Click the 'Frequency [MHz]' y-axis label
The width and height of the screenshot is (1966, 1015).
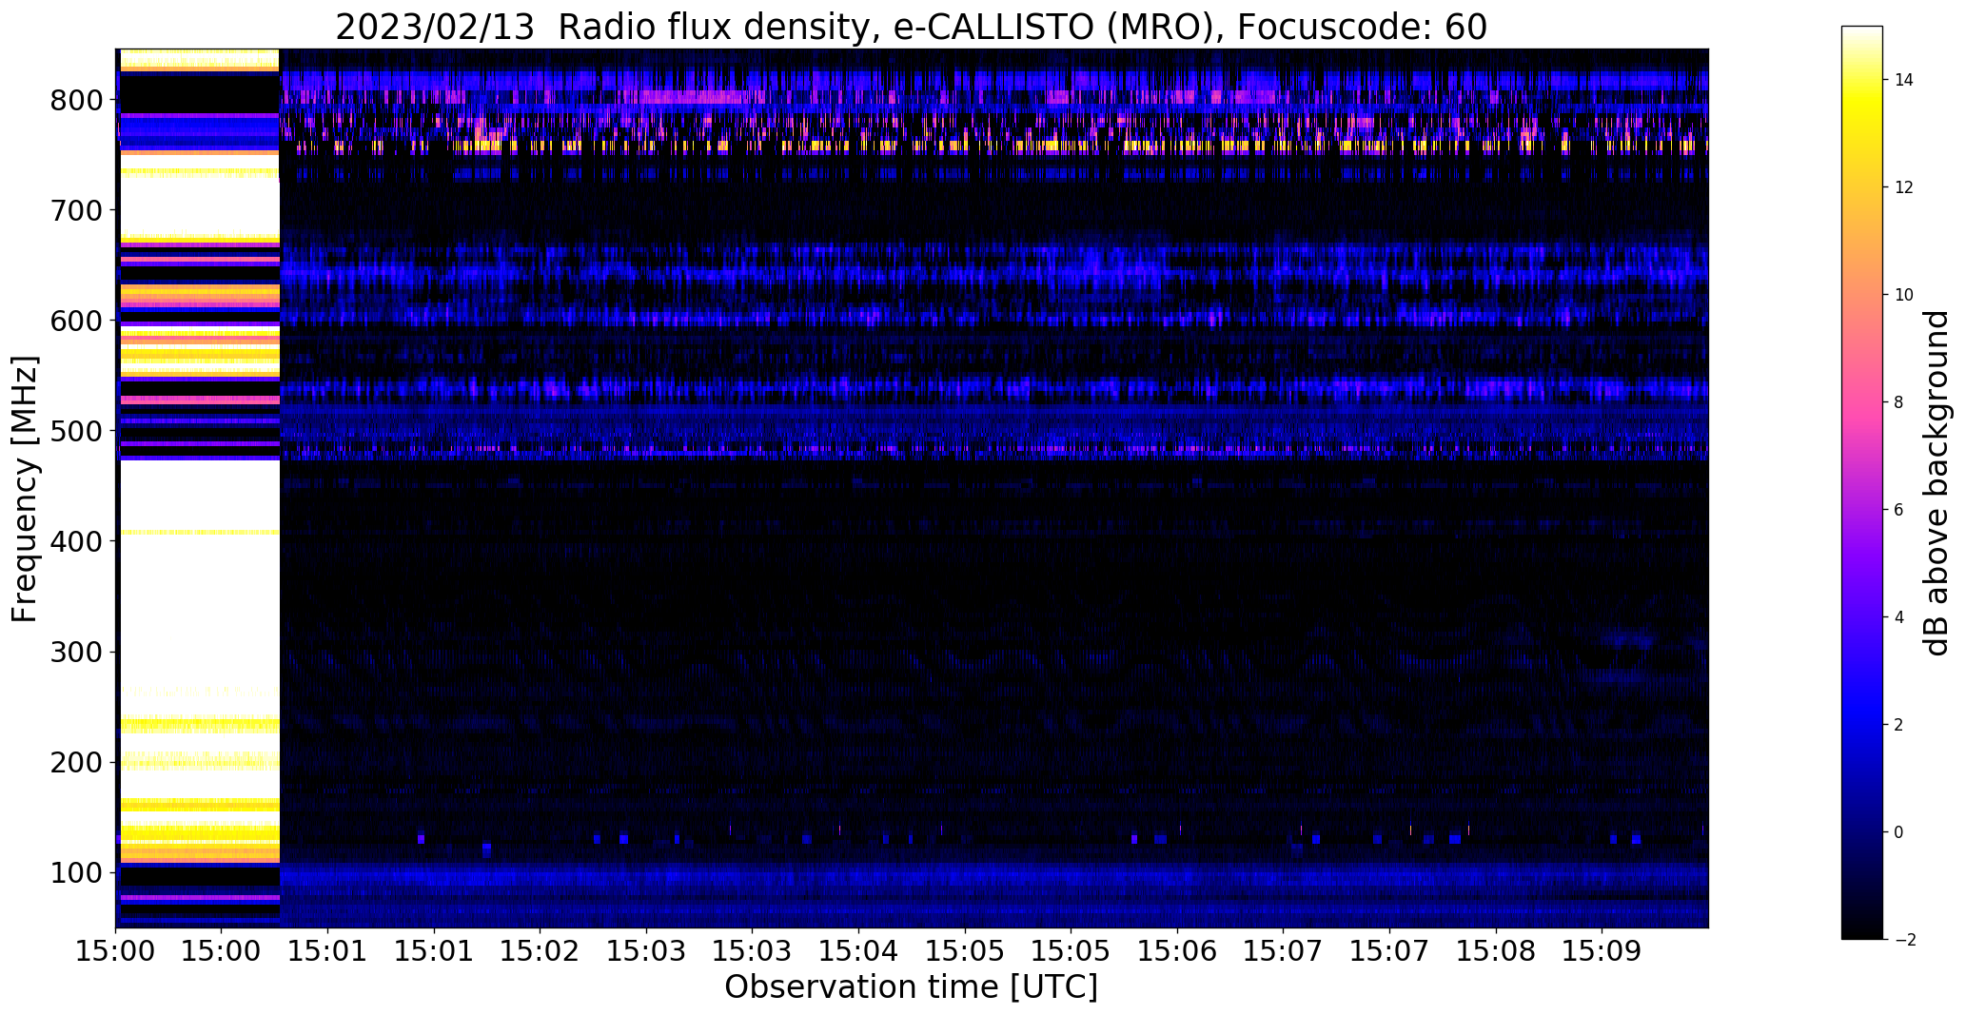(26, 489)
